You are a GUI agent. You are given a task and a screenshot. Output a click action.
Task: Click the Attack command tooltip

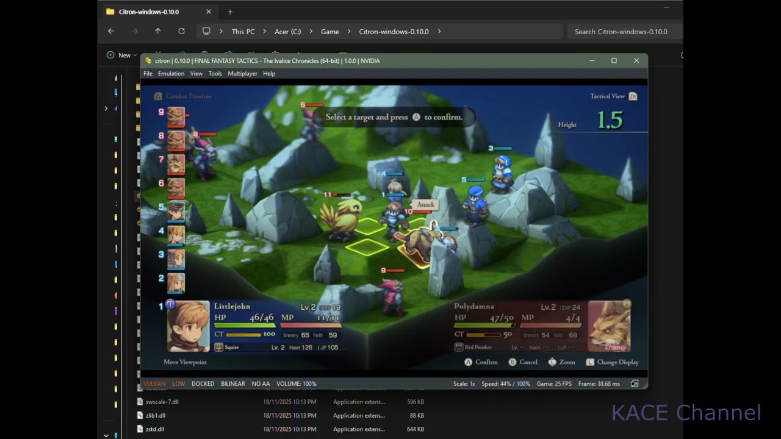coord(425,205)
